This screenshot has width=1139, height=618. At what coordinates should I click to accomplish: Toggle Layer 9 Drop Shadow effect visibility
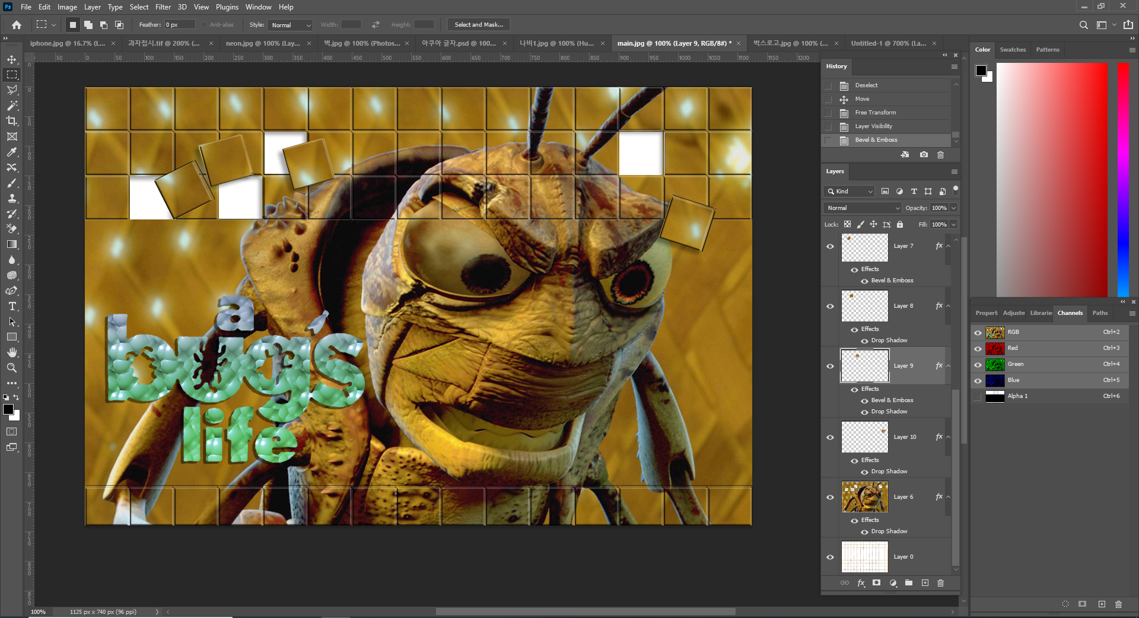[864, 412]
